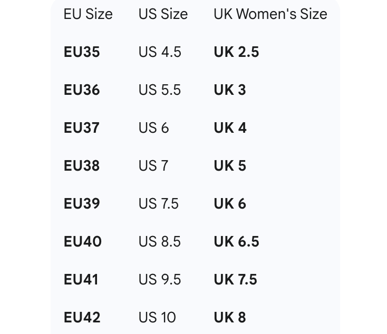Click the UK 2.5 cell
This screenshot has height=334, width=387.
tap(236, 52)
